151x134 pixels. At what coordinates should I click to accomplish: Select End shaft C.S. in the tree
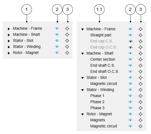coord(102,65)
